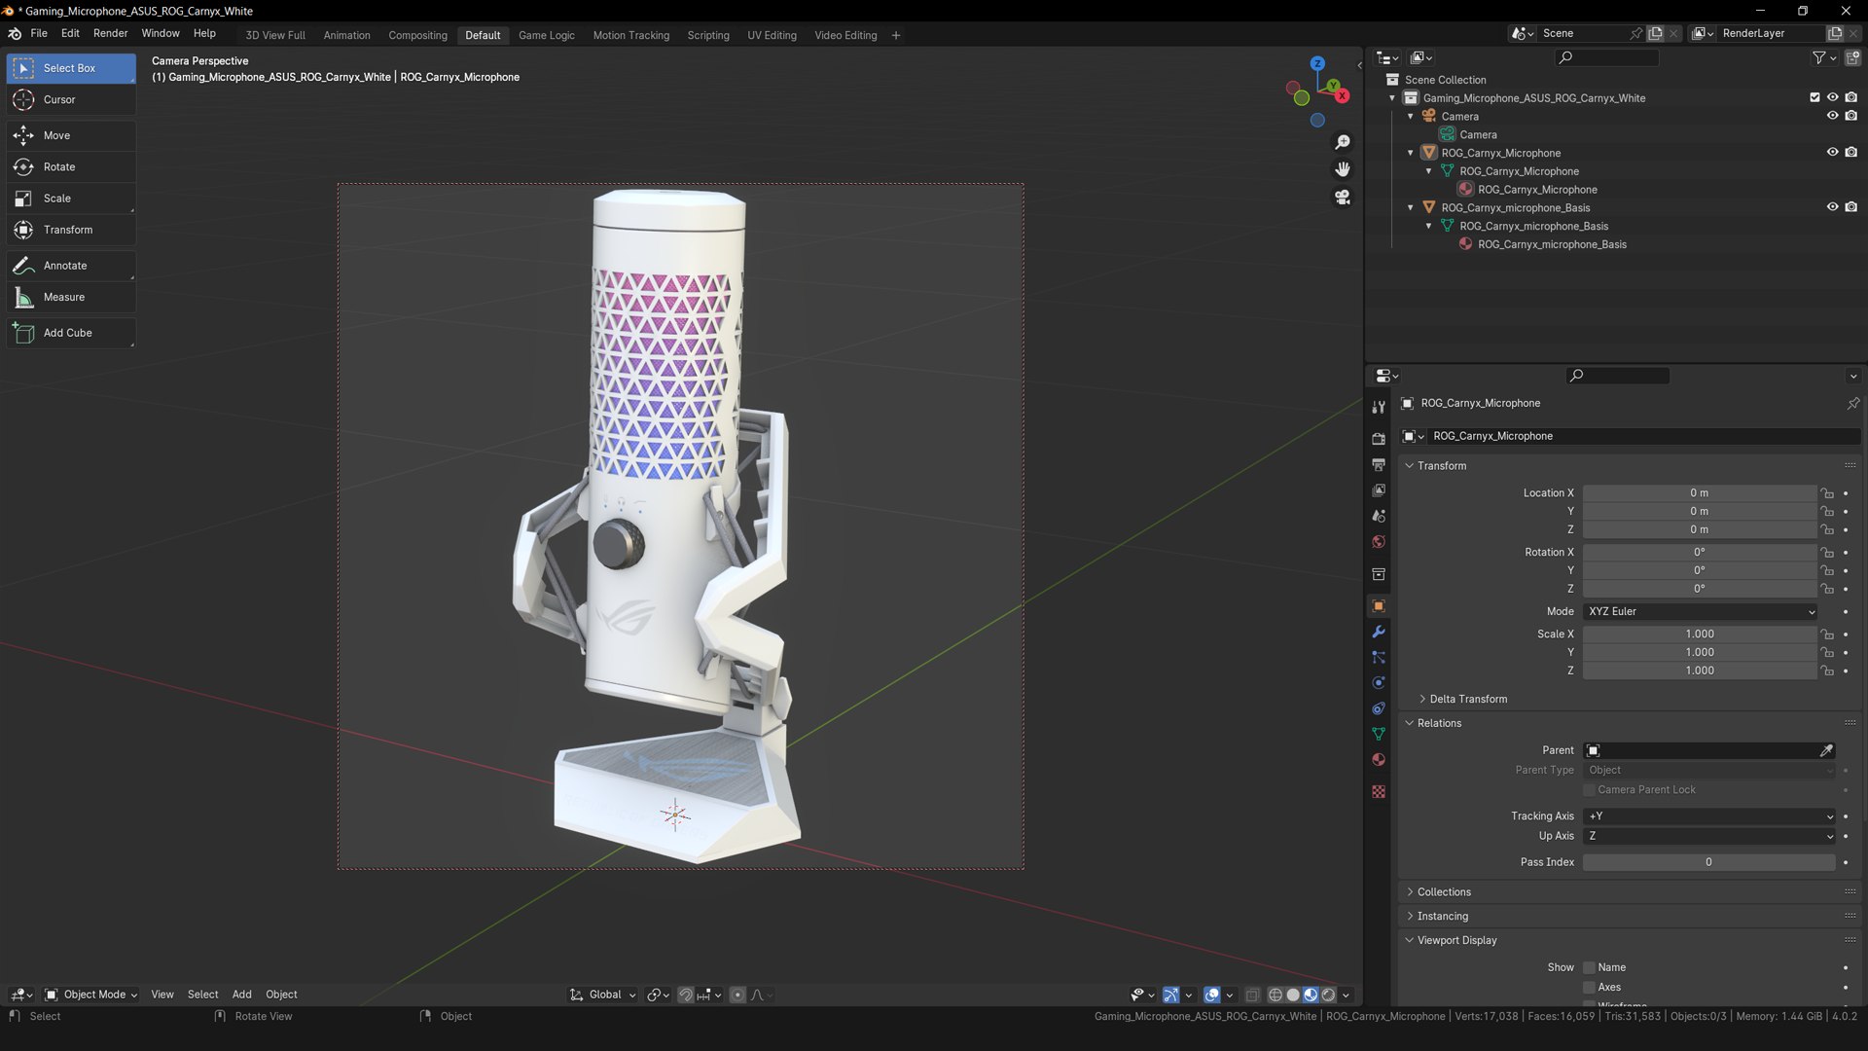
Task: Toggle the viewport gizmos button
Action: [x=1170, y=995]
